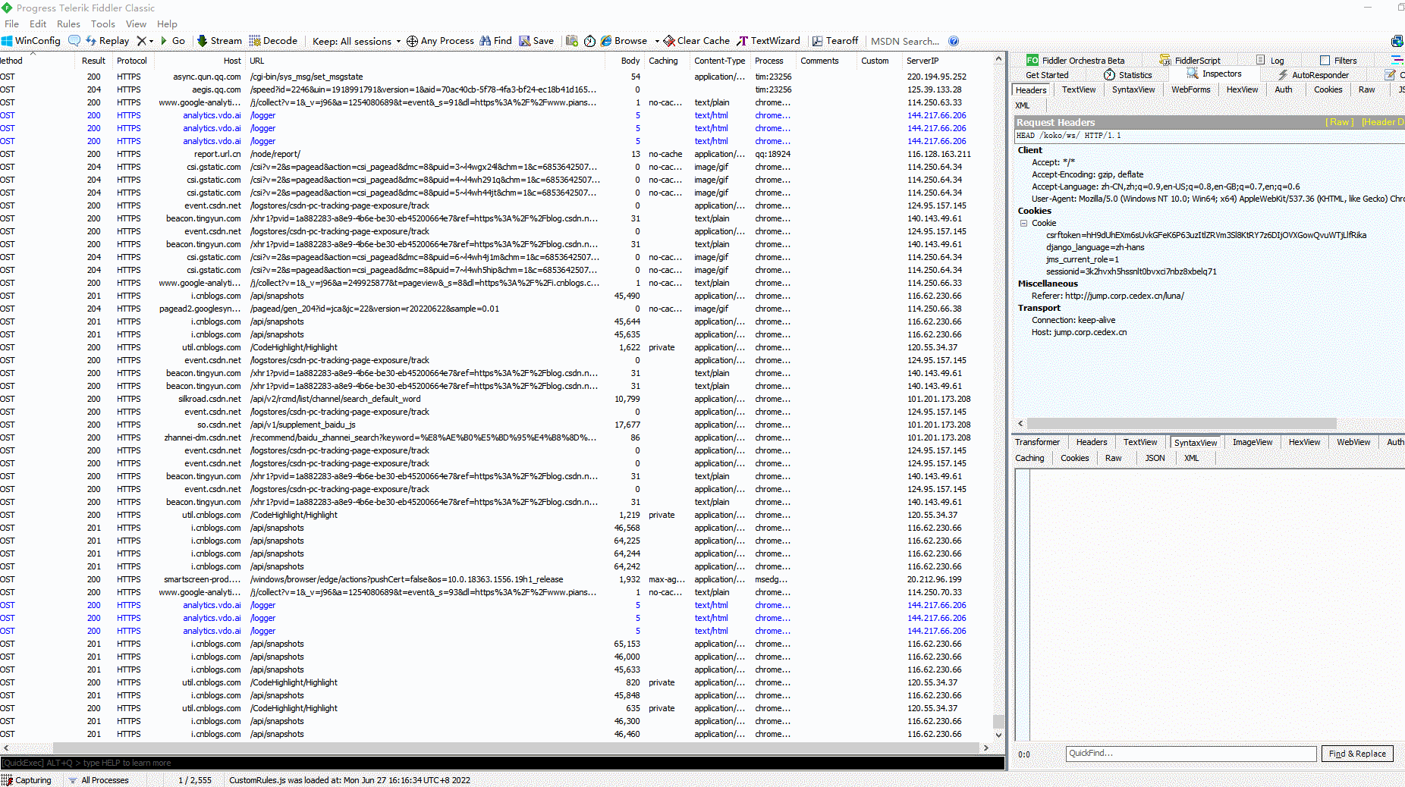The height and width of the screenshot is (787, 1405).
Task: Click the camera screenshot icon
Action: coord(572,41)
